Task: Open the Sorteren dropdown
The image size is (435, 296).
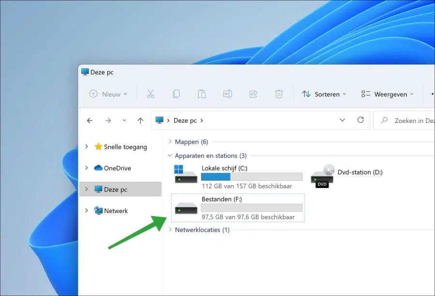Action: pyautogui.click(x=324, y=94)
